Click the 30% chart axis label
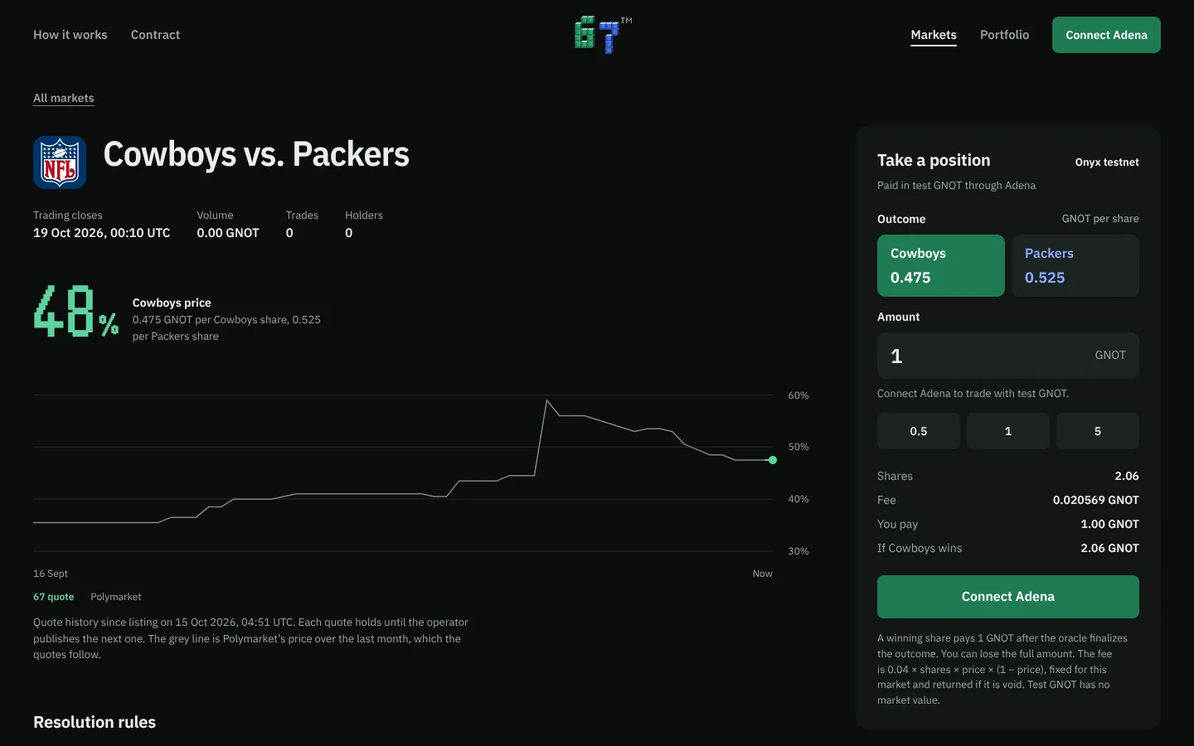This screenshot has height=746, width=1194. tap(798, 551)
